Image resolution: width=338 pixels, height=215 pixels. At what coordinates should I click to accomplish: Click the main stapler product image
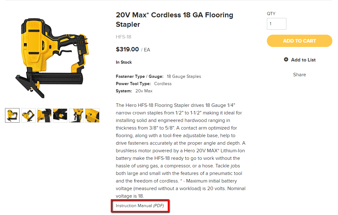pos(52,58)
